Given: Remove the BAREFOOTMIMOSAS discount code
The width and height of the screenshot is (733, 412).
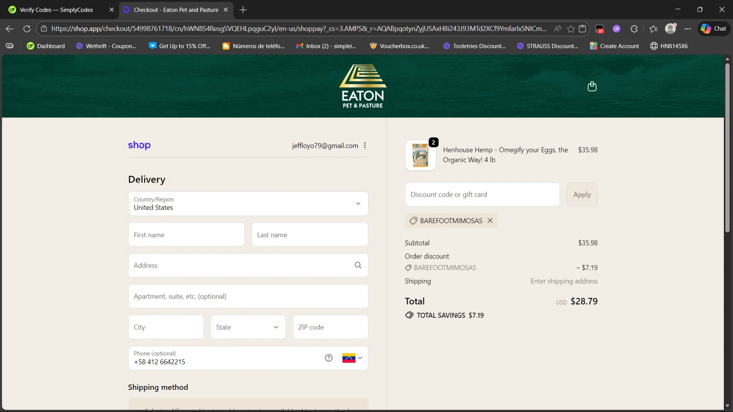Looking at the screenshot, I should point(490,221).
